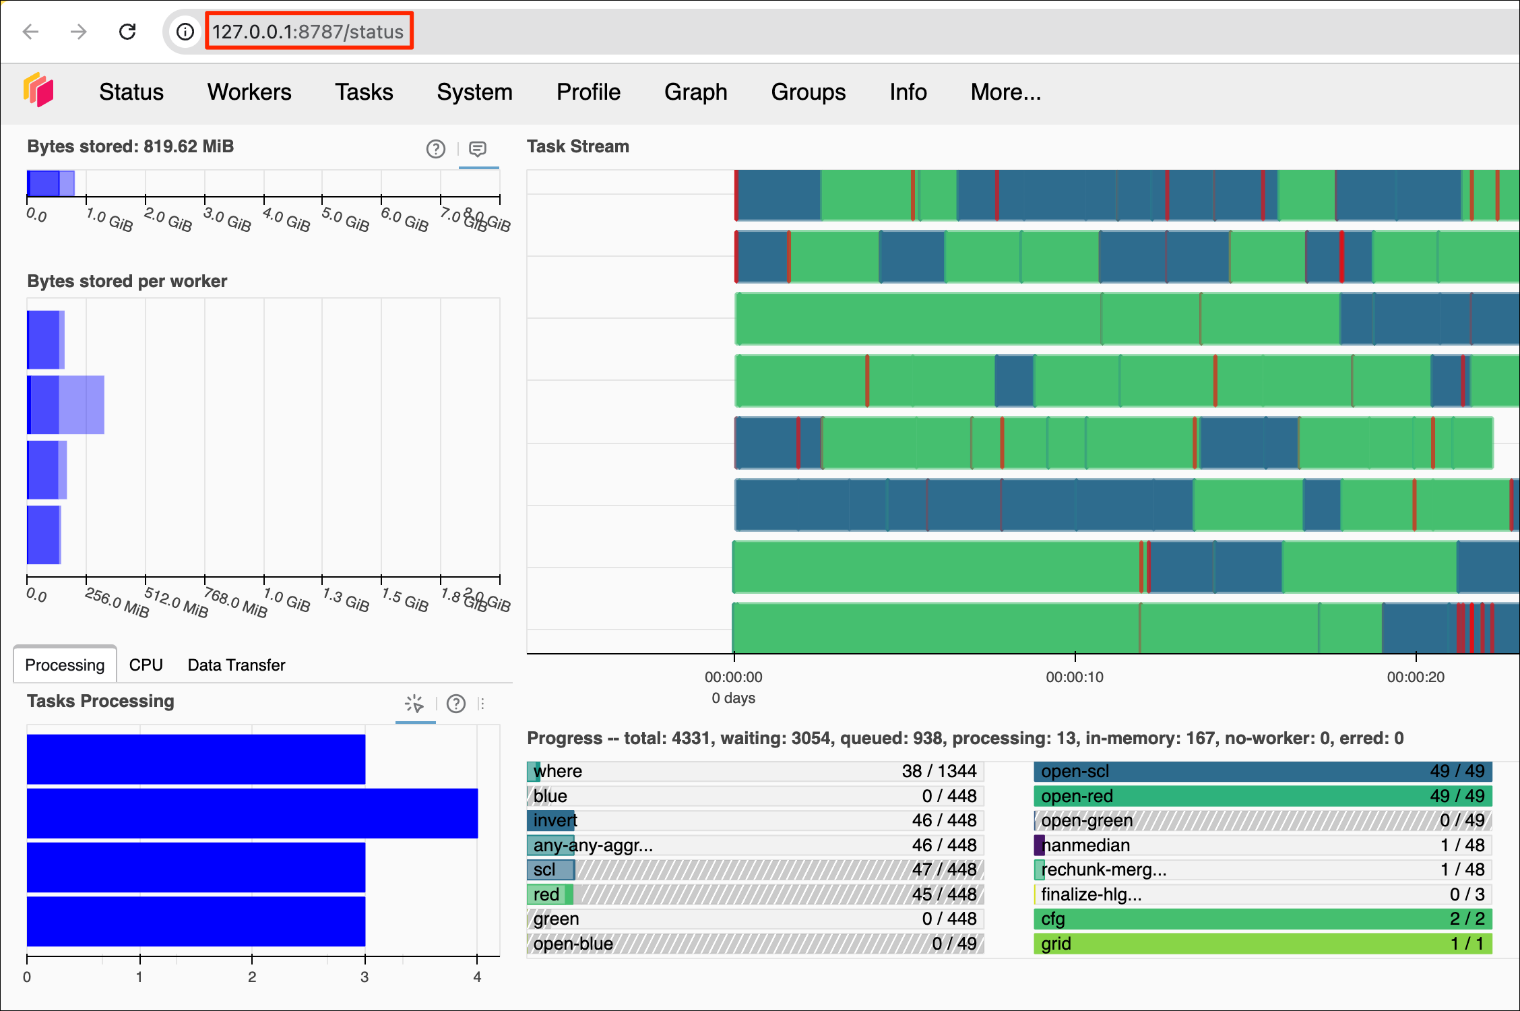Toggle the tap tool icon in Tasks Processing
This screenshot has width=1520, height=1011.
414,704
